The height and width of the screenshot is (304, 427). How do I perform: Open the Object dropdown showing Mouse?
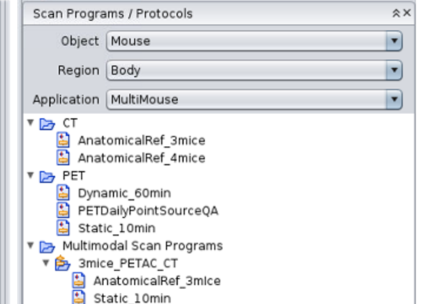coord(254,41)
